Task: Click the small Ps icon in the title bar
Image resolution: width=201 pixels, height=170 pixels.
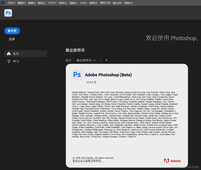Action: tap(3, 3)
